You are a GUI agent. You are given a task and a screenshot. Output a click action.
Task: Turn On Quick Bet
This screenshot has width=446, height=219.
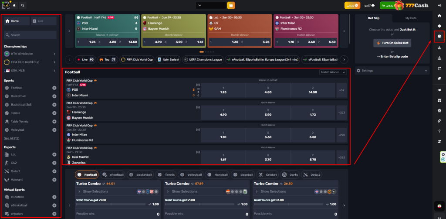392,43
